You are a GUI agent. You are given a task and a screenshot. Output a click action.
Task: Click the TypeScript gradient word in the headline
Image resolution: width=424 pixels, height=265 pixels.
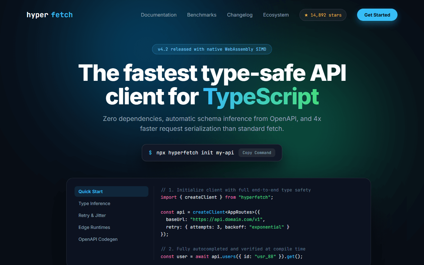click(x=261, y=96)
